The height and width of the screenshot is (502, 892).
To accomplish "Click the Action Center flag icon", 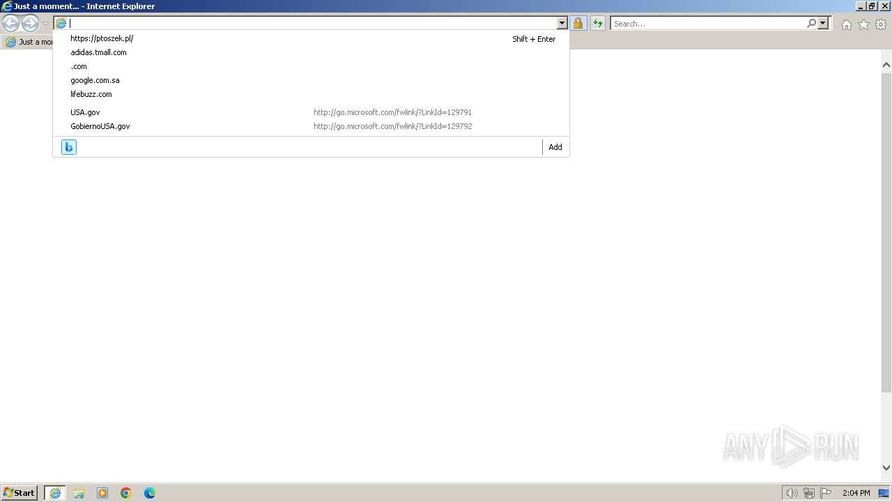I will pyautogui.click(x=826, y=493).
